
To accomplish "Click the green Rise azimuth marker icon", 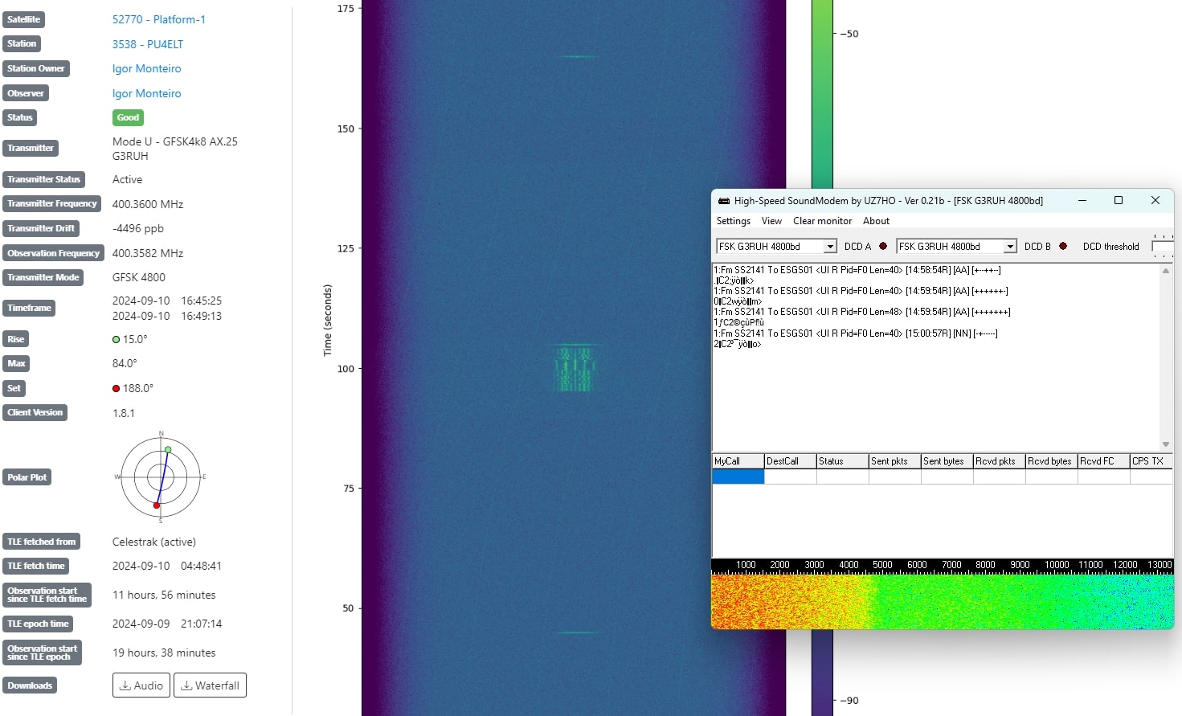I will 116,339.
